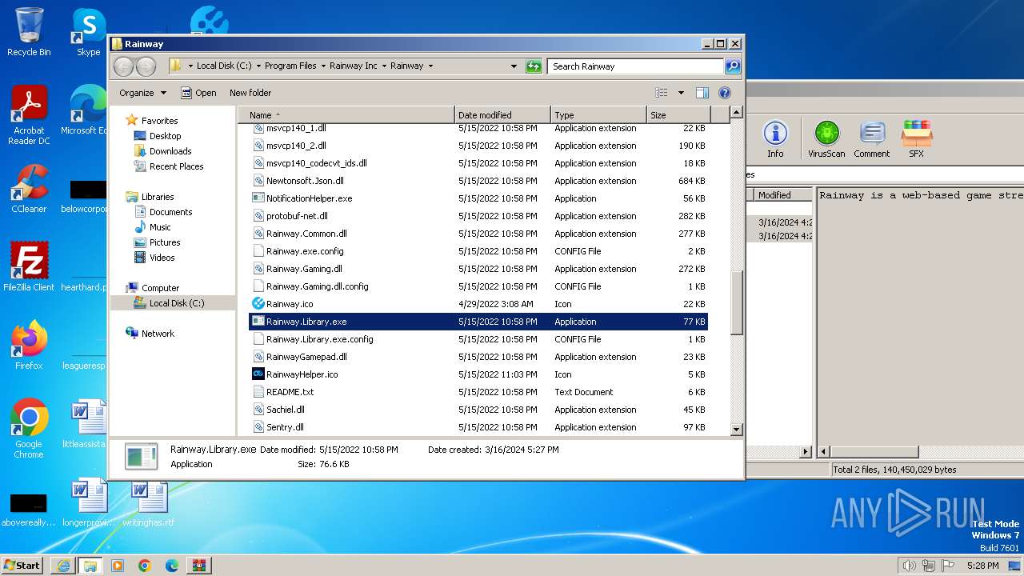This screenshot has width=1024, height=576.
Task: Click Internet Explorer on the taskbar
Action: click(x=63, y=566)
